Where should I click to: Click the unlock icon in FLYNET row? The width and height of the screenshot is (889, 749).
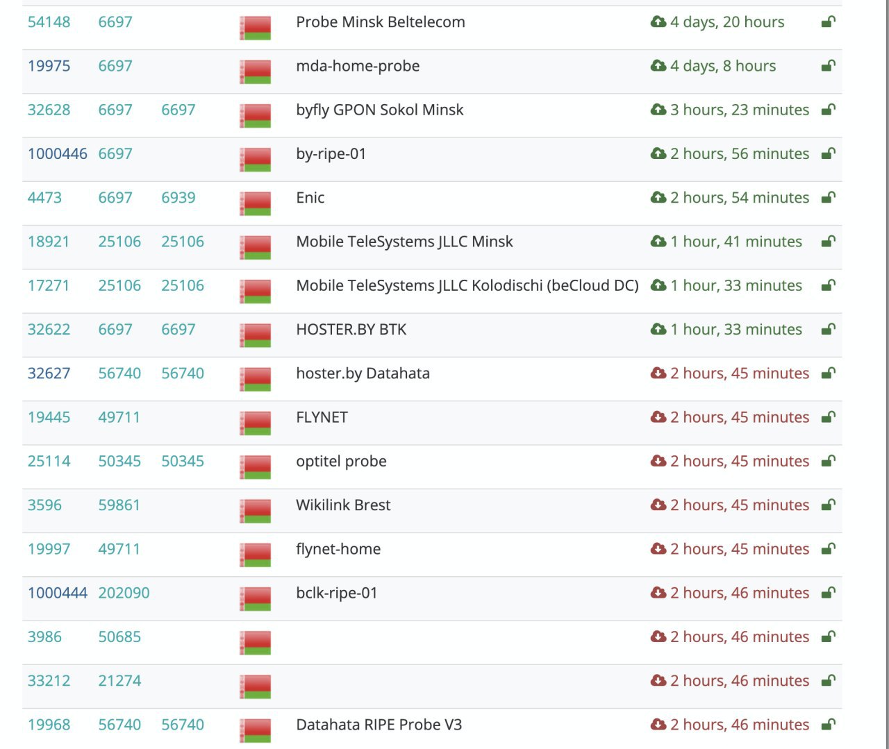(x=828, y=417)
